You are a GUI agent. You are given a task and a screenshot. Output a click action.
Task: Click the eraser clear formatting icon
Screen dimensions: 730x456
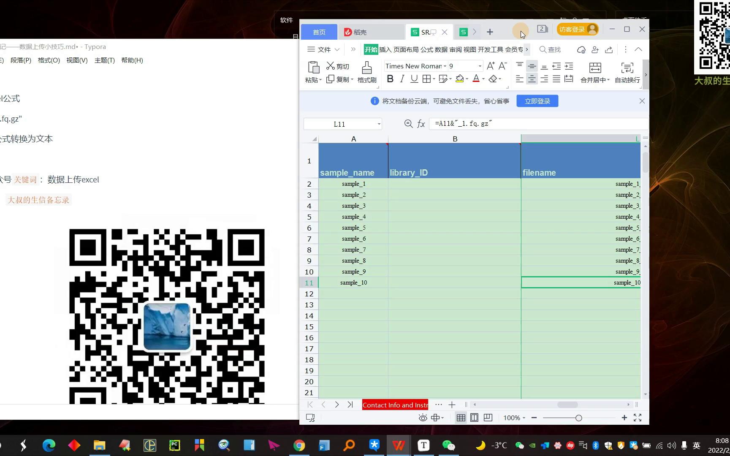point(492,79)
